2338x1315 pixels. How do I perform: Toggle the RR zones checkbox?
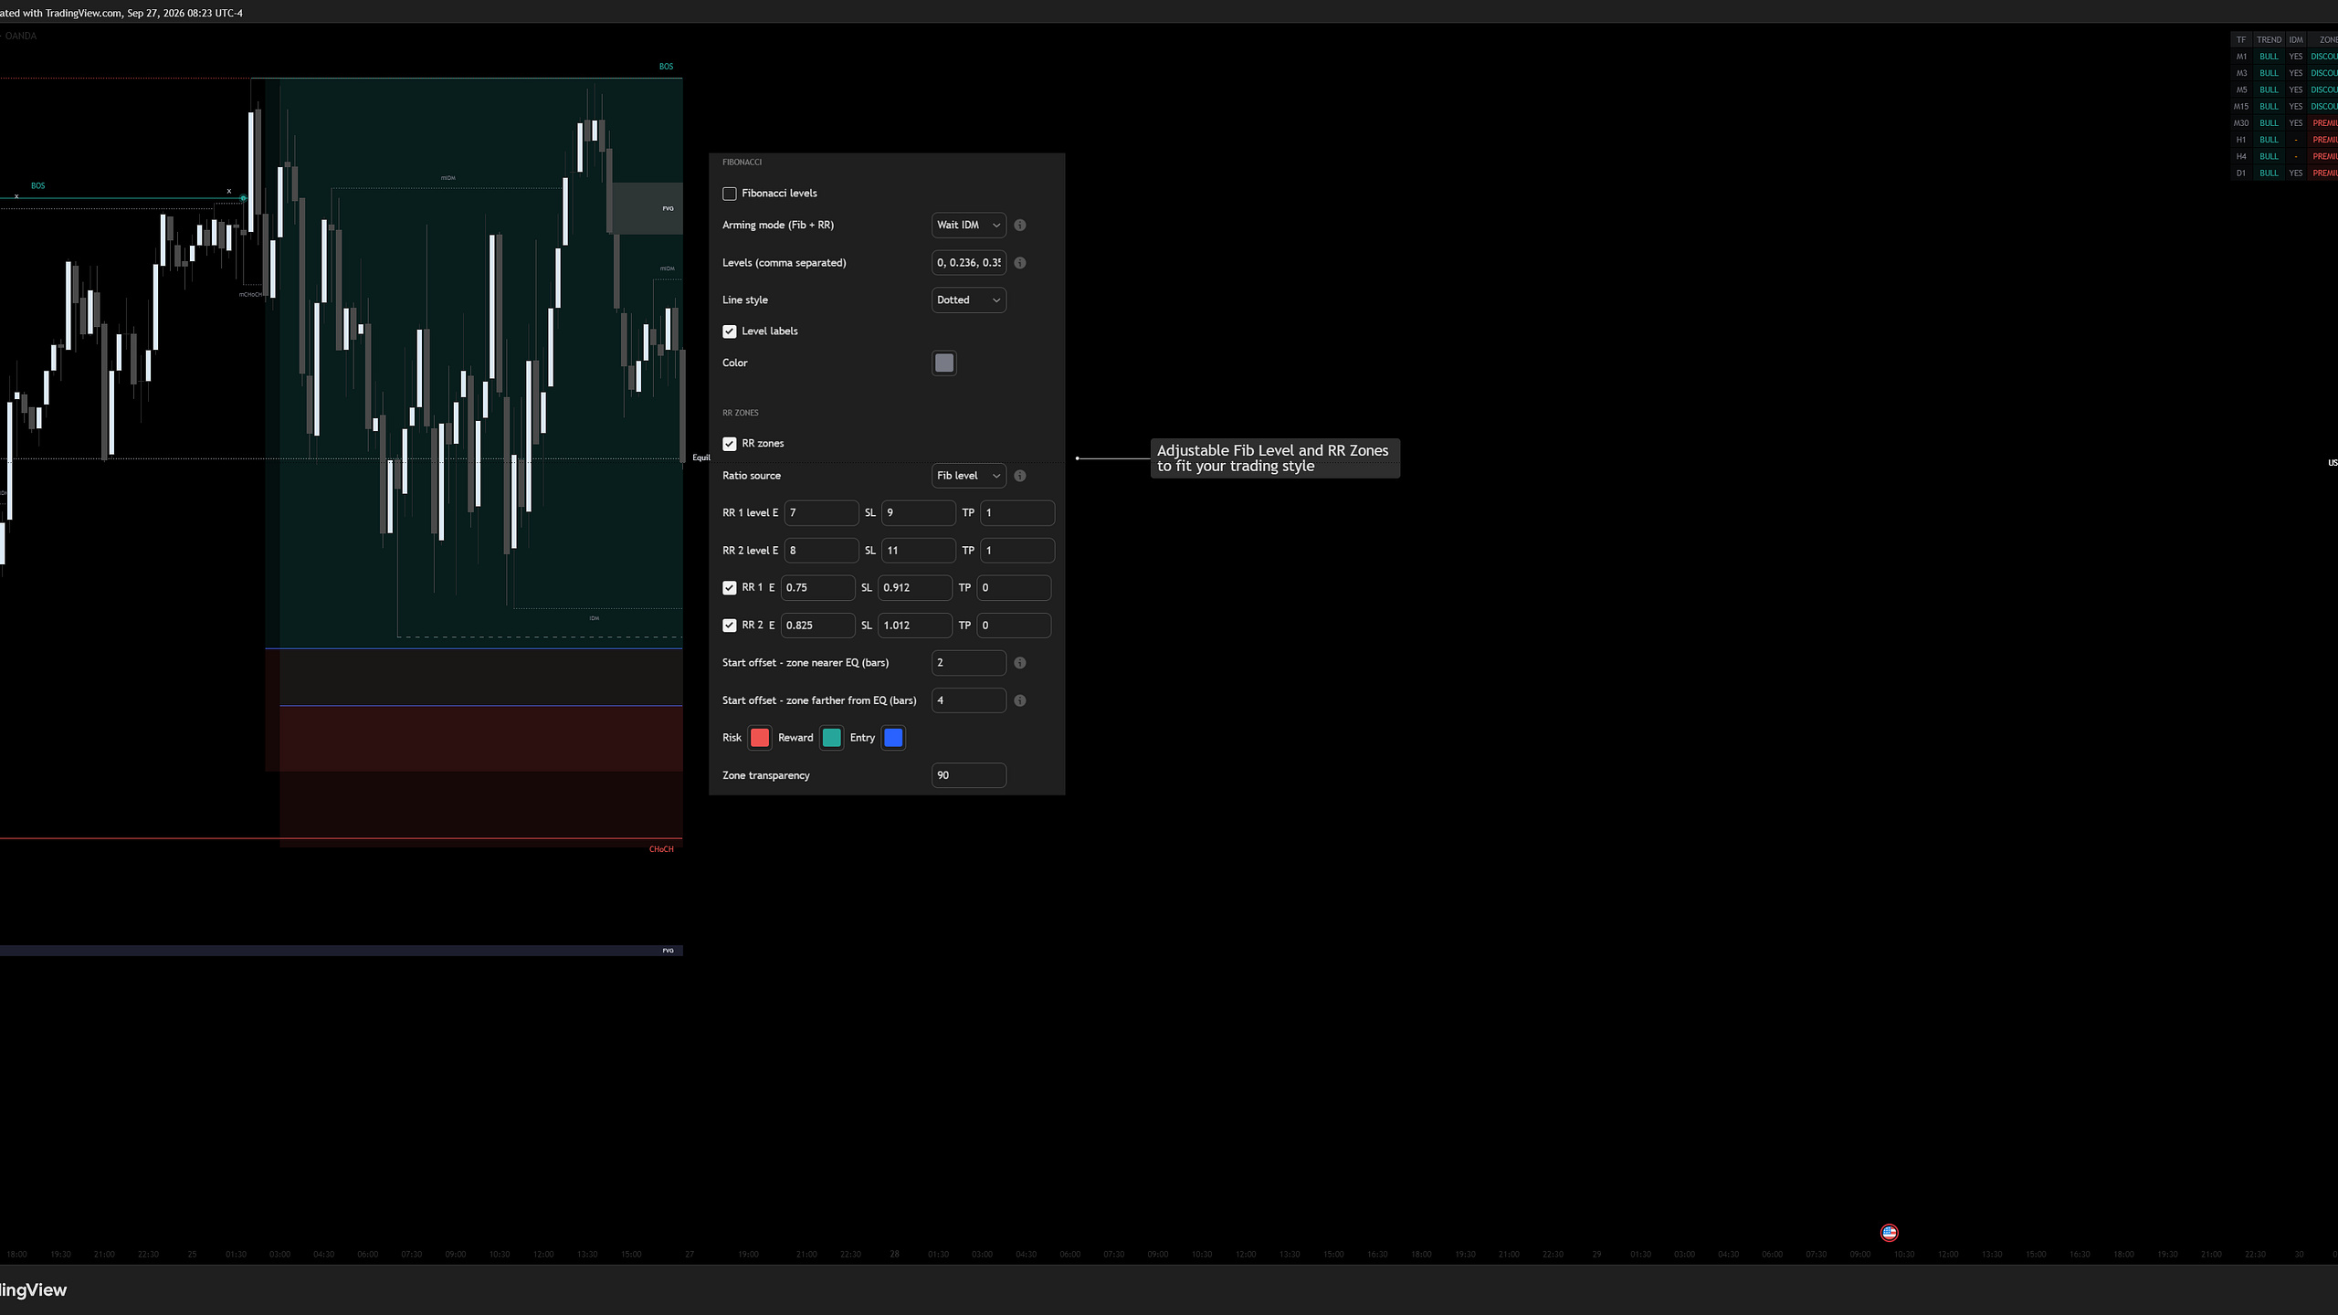729,444
